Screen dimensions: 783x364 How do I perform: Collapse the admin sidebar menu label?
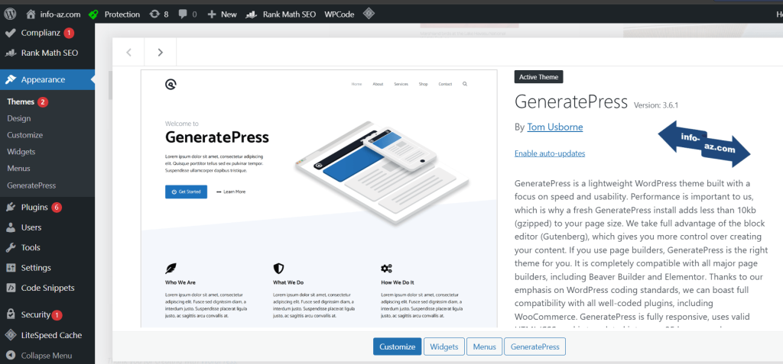[47, 356]
